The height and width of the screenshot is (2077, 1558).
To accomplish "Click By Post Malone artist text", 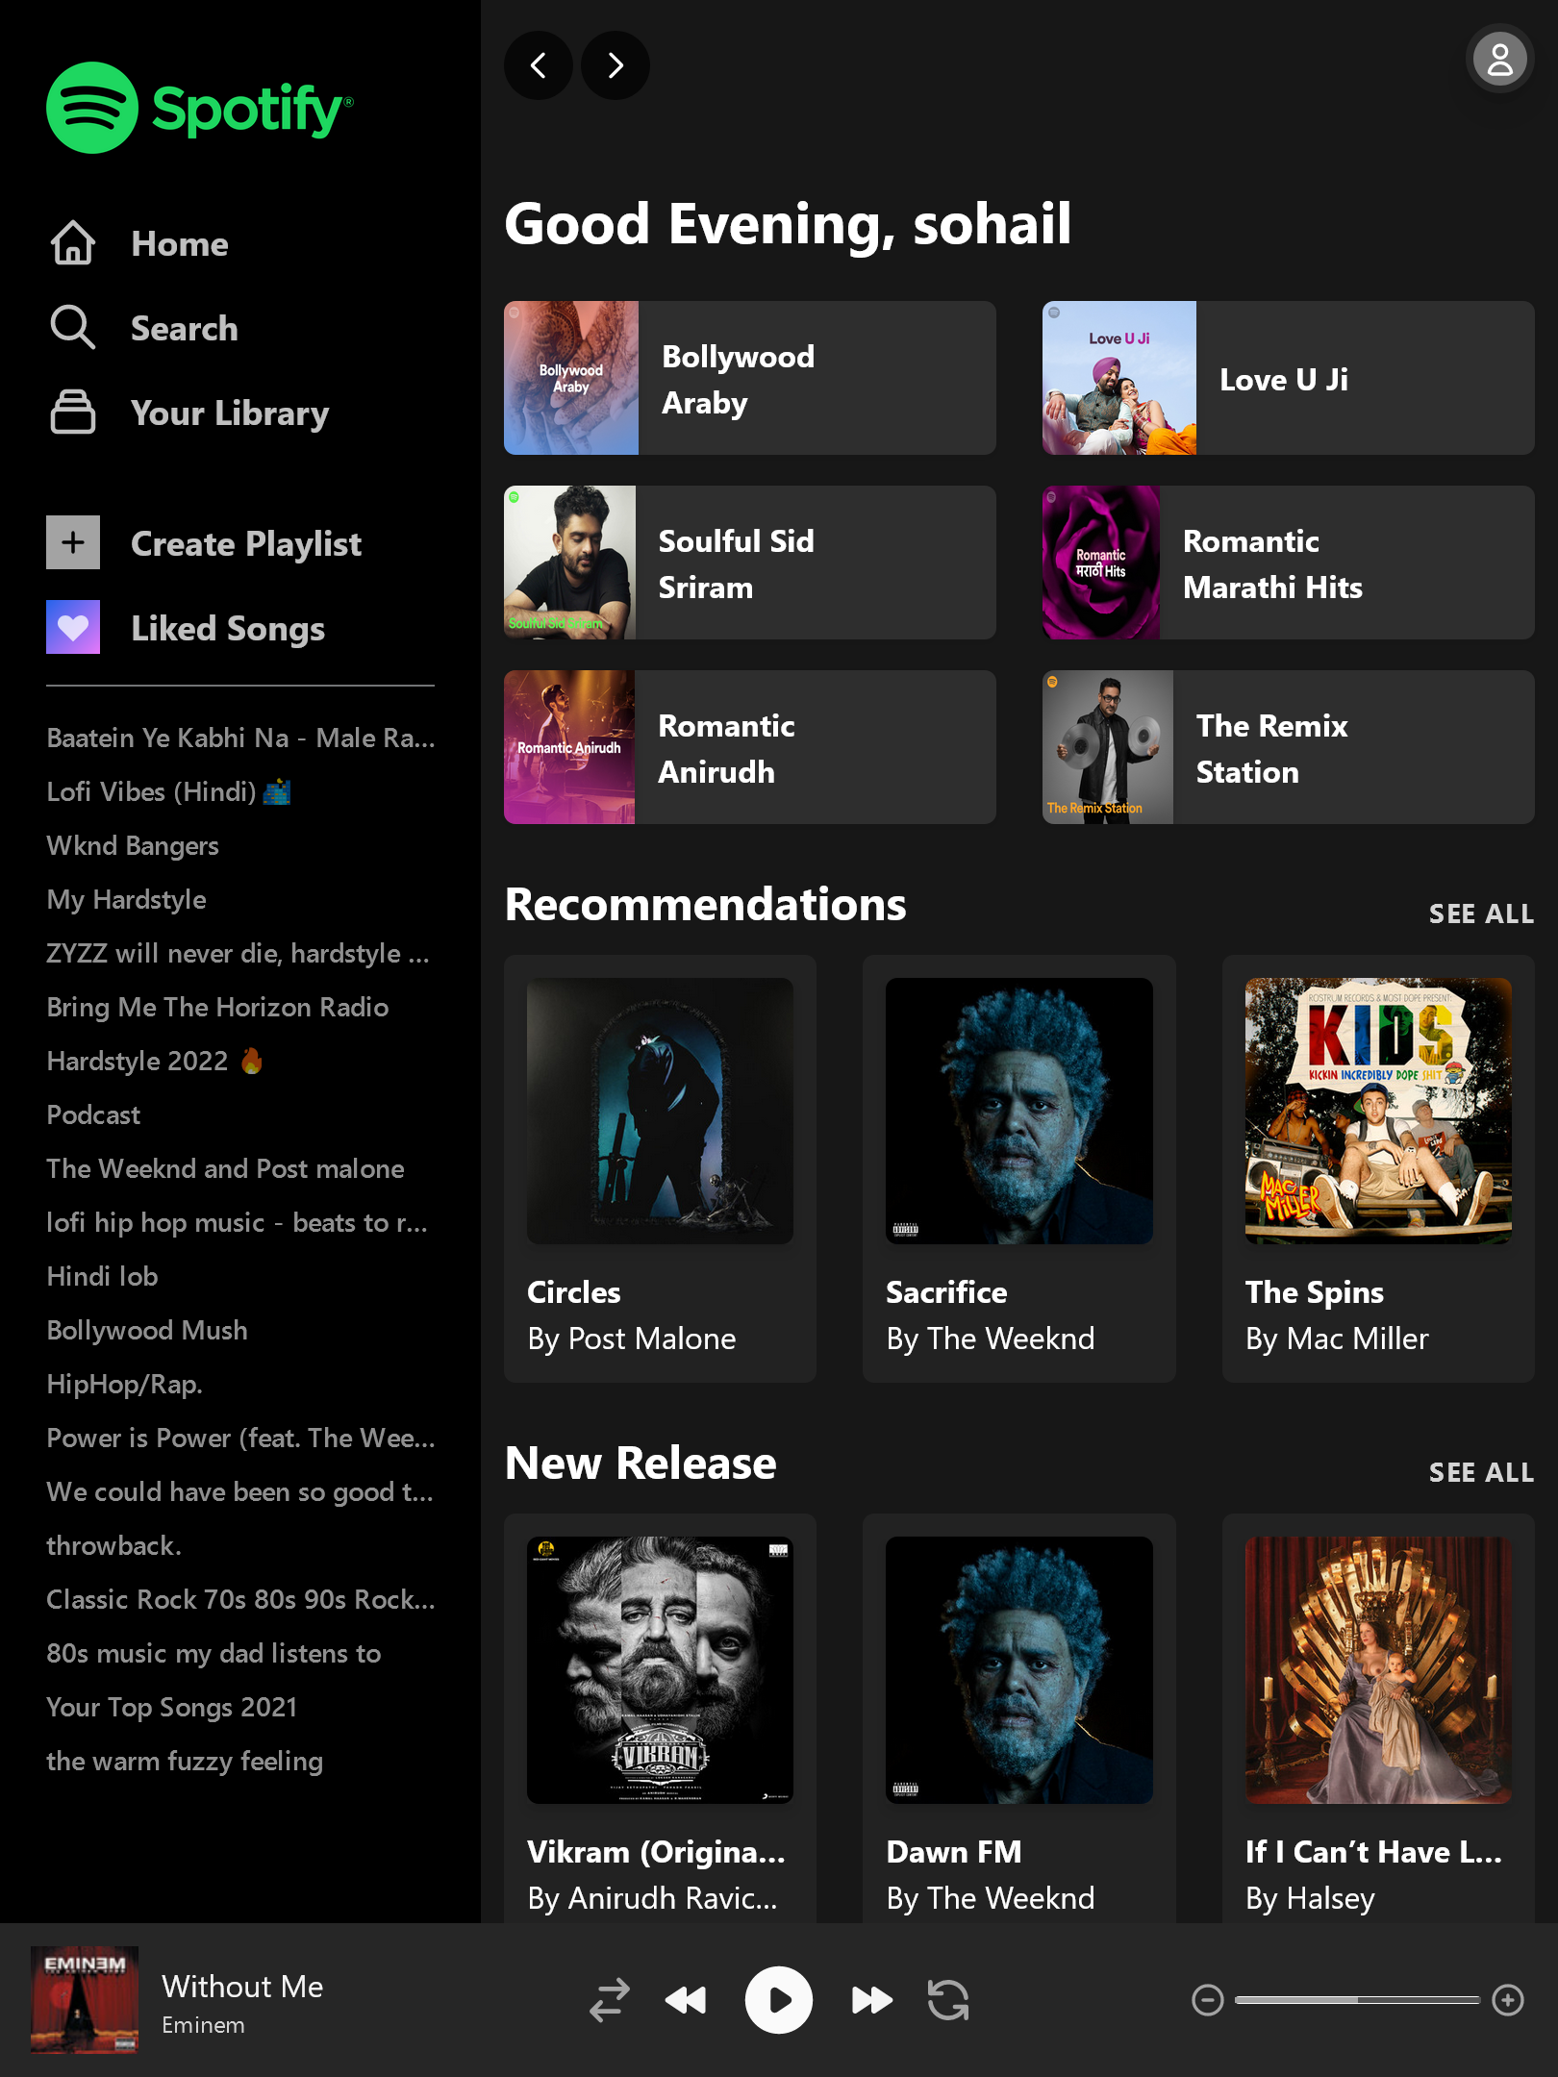I will tap(632, 1339).
